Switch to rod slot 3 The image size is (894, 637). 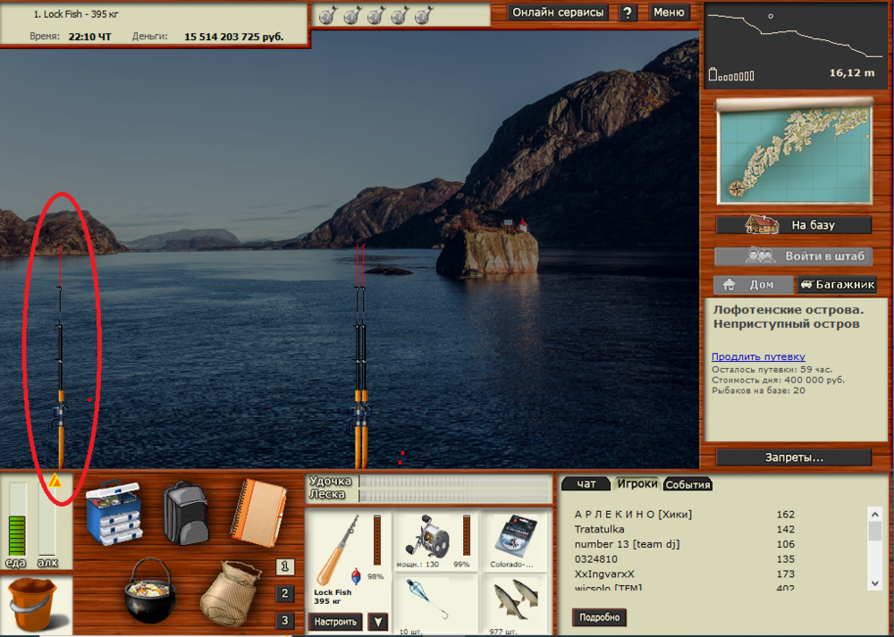point(284,620)
